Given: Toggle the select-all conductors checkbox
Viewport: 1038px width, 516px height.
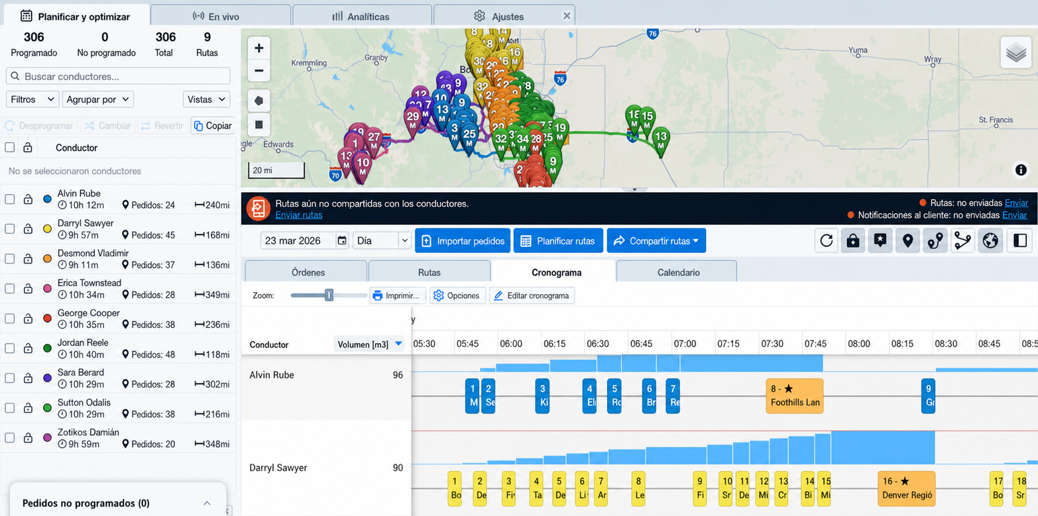Looking at the screenshot, I should pyautogui.click(x=10, y=147).
